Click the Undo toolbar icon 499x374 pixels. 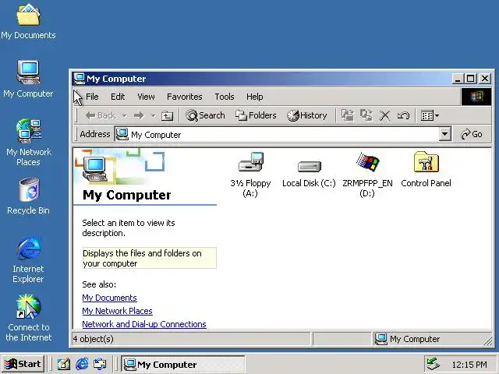click(403, 115)
